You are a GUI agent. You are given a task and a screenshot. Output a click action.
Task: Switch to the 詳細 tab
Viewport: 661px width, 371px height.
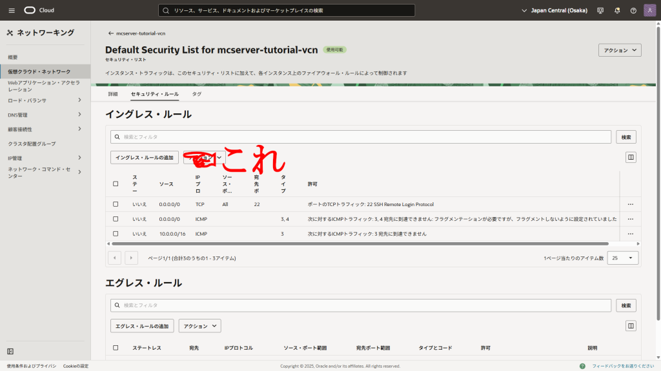[113, 94]
